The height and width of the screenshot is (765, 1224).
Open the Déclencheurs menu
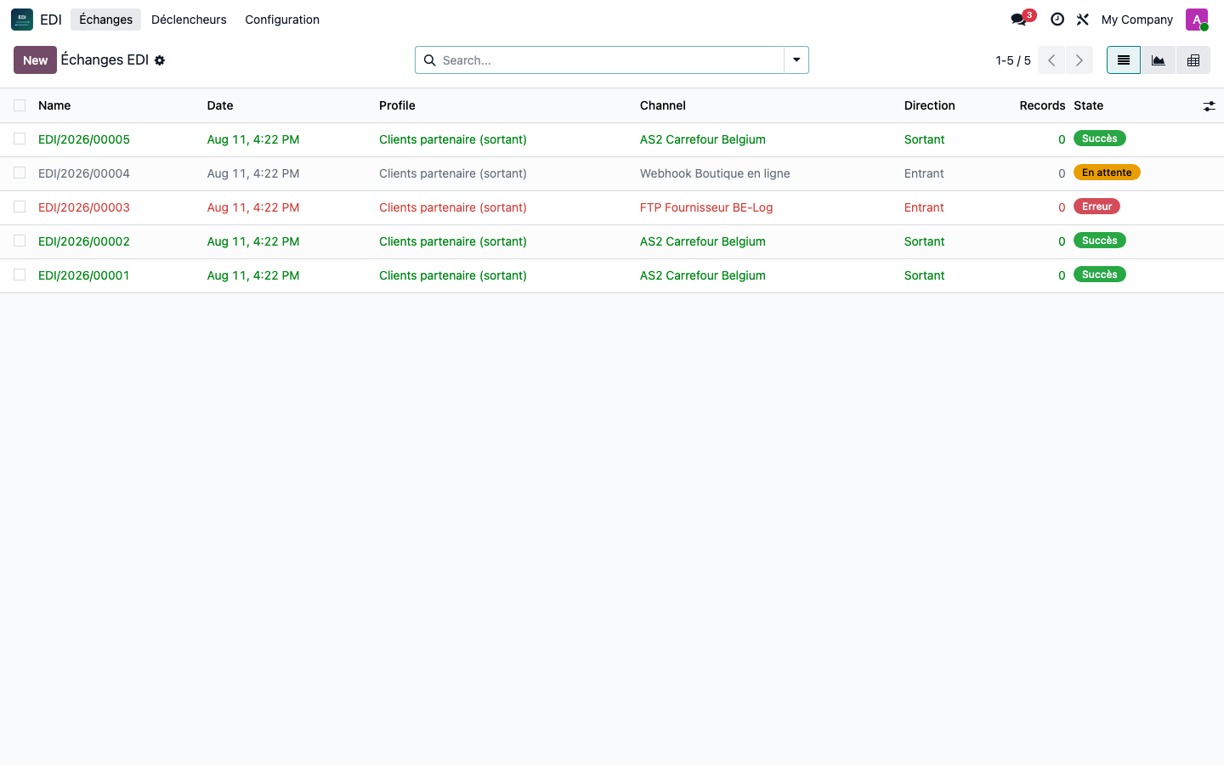click(189, 20)
